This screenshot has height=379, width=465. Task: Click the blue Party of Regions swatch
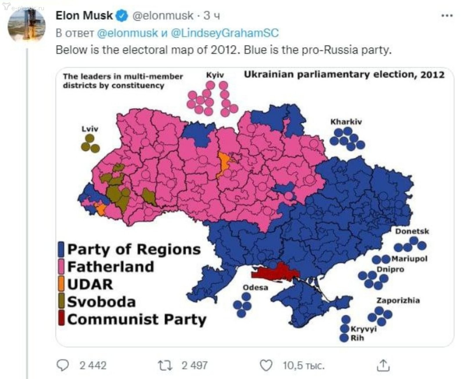click(61, 249)
